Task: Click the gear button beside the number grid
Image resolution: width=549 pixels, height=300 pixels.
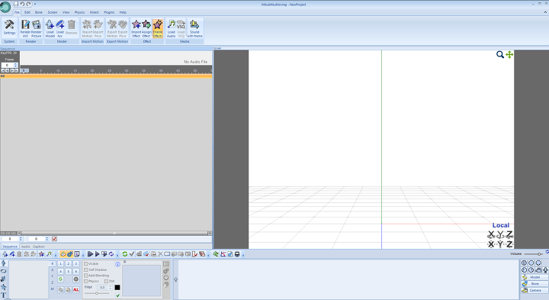Action: pos(75,279)
